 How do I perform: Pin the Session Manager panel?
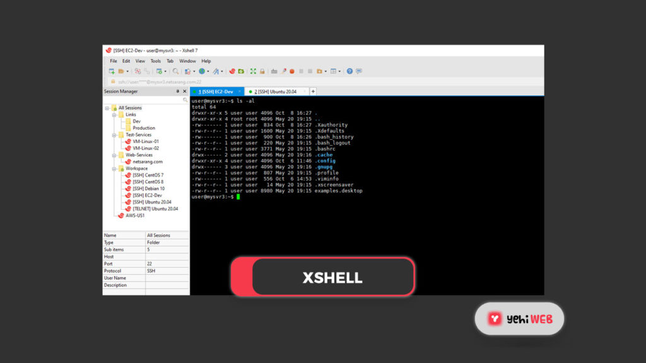tap(177, 91)
